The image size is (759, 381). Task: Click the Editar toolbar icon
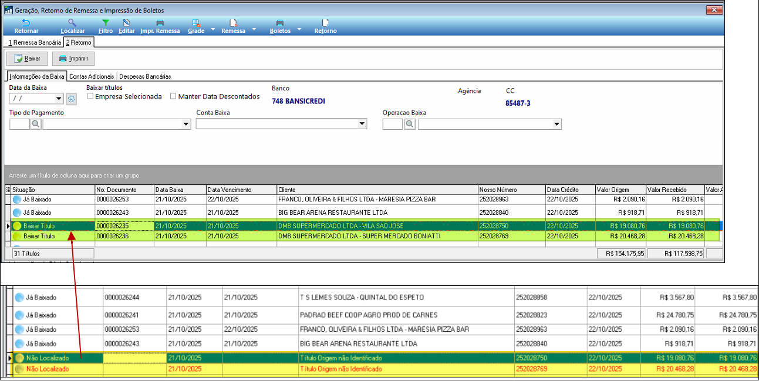click(x=126, y=23)
